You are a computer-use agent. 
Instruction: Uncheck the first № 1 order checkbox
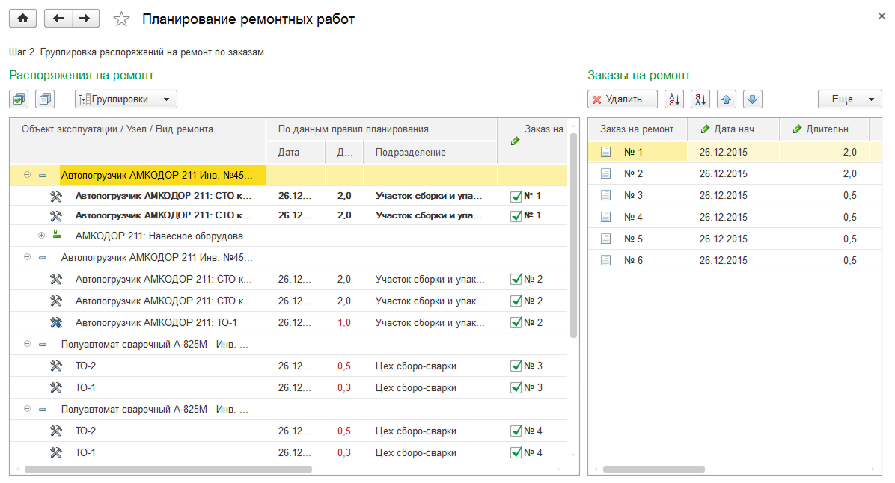(x=516, y=196)
